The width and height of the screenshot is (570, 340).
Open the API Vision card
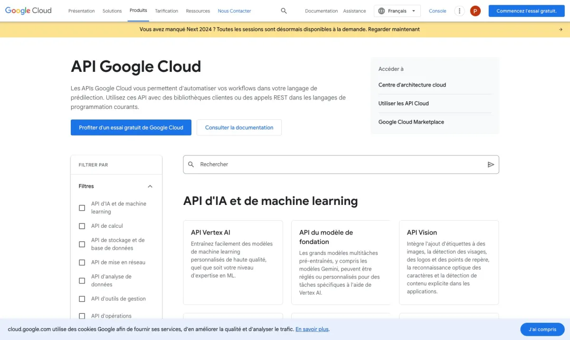pos(448,262)
